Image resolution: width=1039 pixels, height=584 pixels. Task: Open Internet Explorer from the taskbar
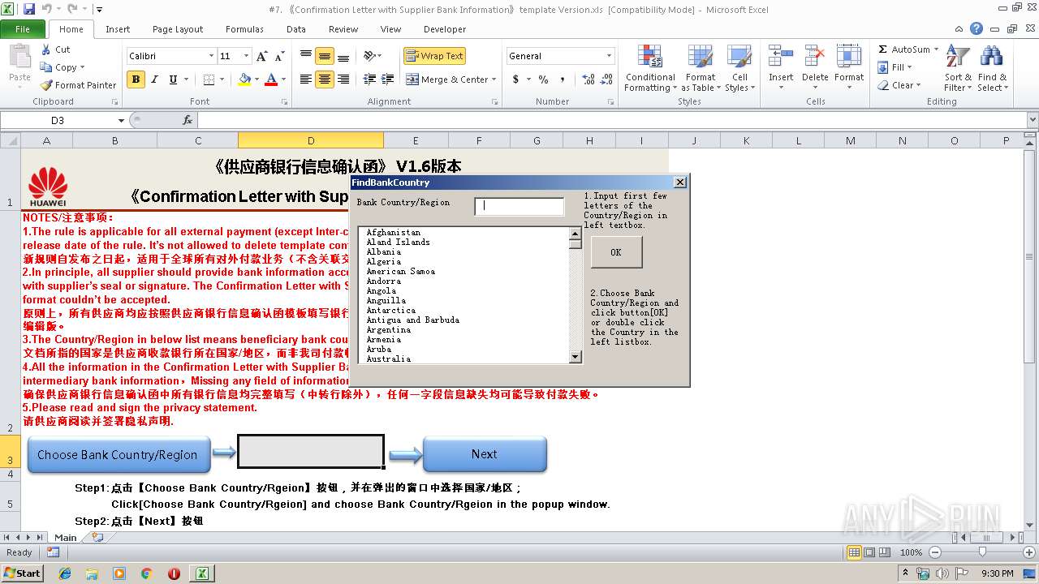[x=65, y=573]
